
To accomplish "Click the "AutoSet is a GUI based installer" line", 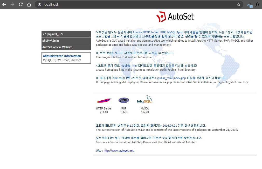I will 174,43.
